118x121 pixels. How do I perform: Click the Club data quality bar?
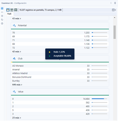tap(60, 62)
